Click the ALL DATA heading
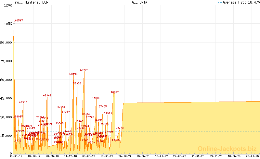The height and width of the screenshot is (159, 260). click(x=139, y=2)
